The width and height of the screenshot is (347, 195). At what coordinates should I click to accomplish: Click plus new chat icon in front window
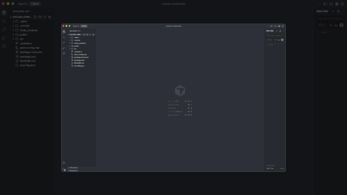277,31
